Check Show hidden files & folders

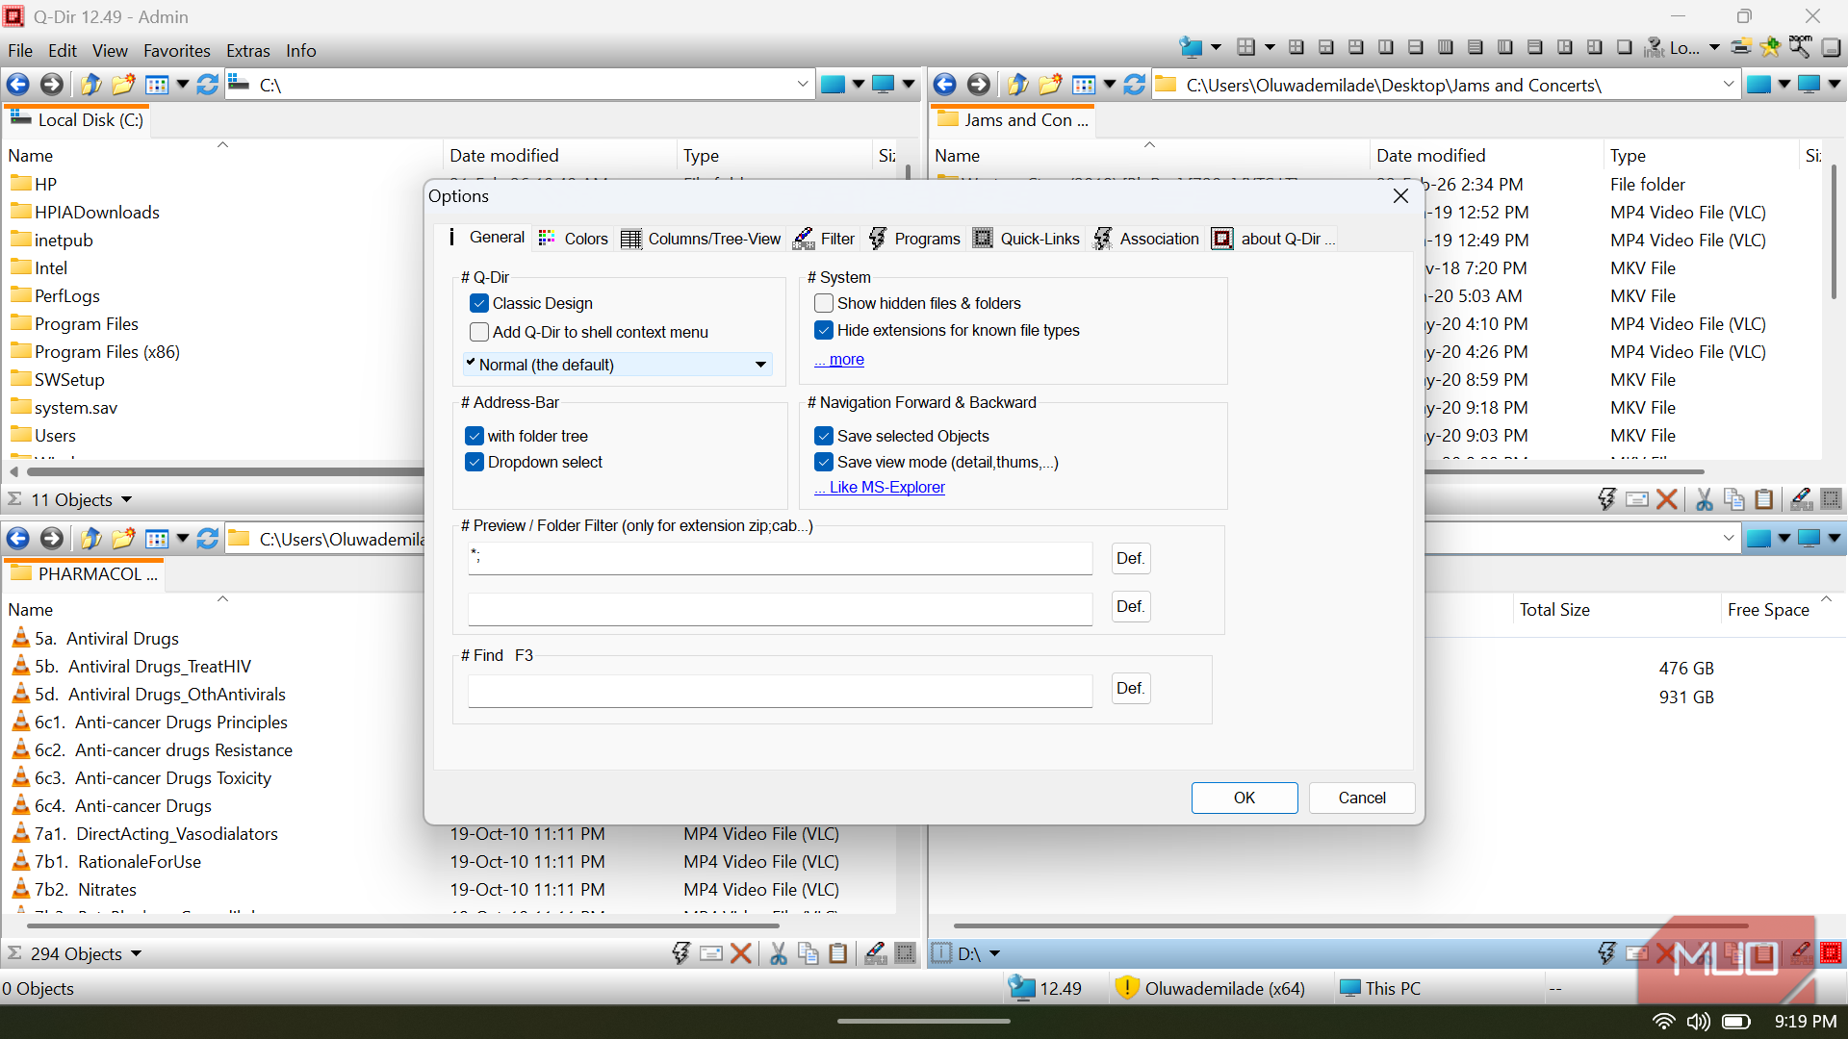click(824, 303)
